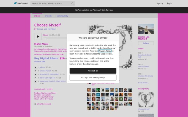188x117 pixels.
Task: Open the Intuition Ale Works show link
Action: tap(145, 76)
